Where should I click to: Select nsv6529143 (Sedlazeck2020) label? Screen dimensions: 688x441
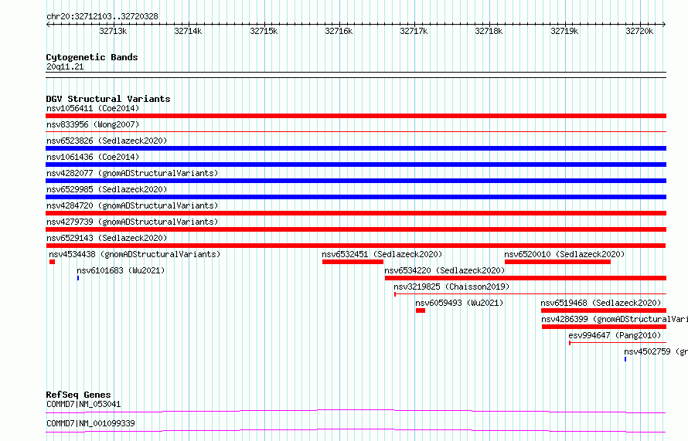click(107, 238)
